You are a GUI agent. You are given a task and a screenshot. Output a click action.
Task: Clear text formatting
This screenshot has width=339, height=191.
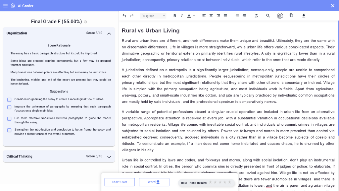coord(256,16)
